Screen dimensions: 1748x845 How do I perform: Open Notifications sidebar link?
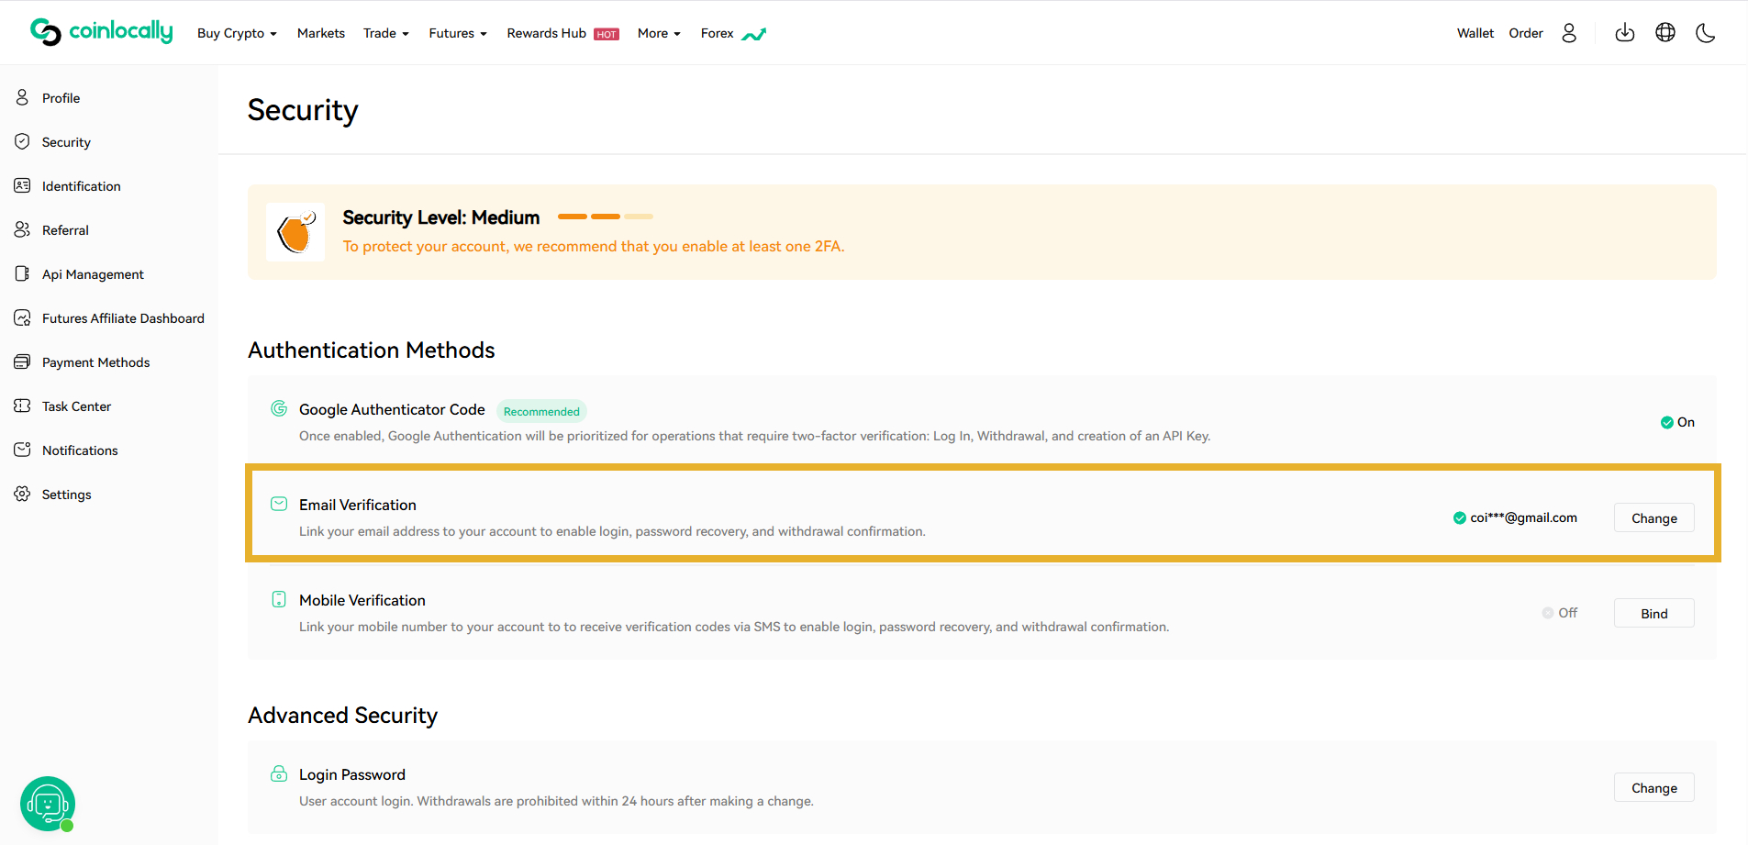click(x=80, y=450)
